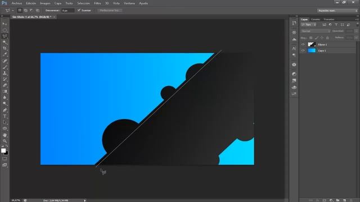This screenshot has width=360, height=202.
Task: Select the Eyedropper tool
Action: point(4,54)
